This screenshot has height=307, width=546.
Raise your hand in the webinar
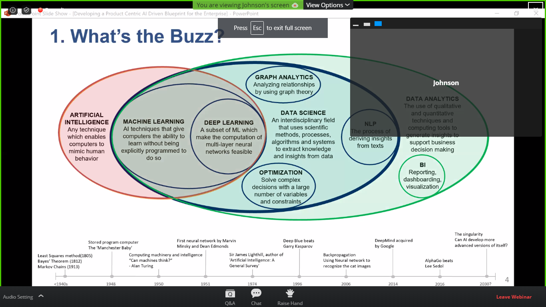click(290, 297)
